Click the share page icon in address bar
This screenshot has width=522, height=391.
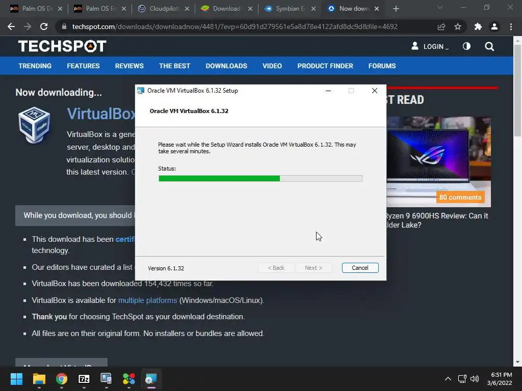pos(441,26)
